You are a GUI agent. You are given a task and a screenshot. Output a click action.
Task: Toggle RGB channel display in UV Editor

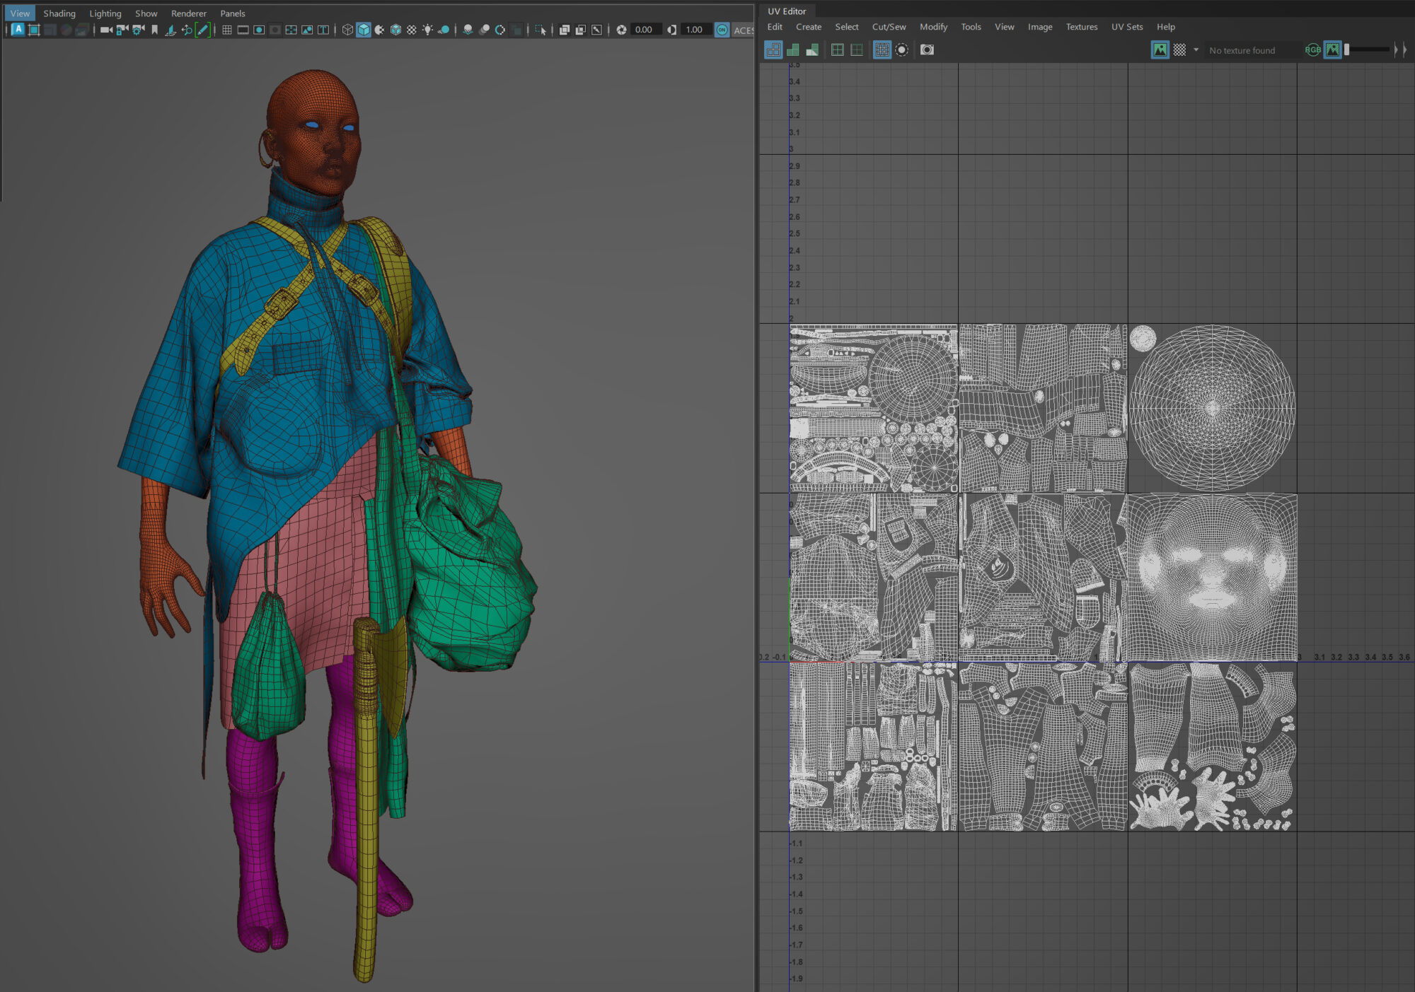(x=1312, y=49)
